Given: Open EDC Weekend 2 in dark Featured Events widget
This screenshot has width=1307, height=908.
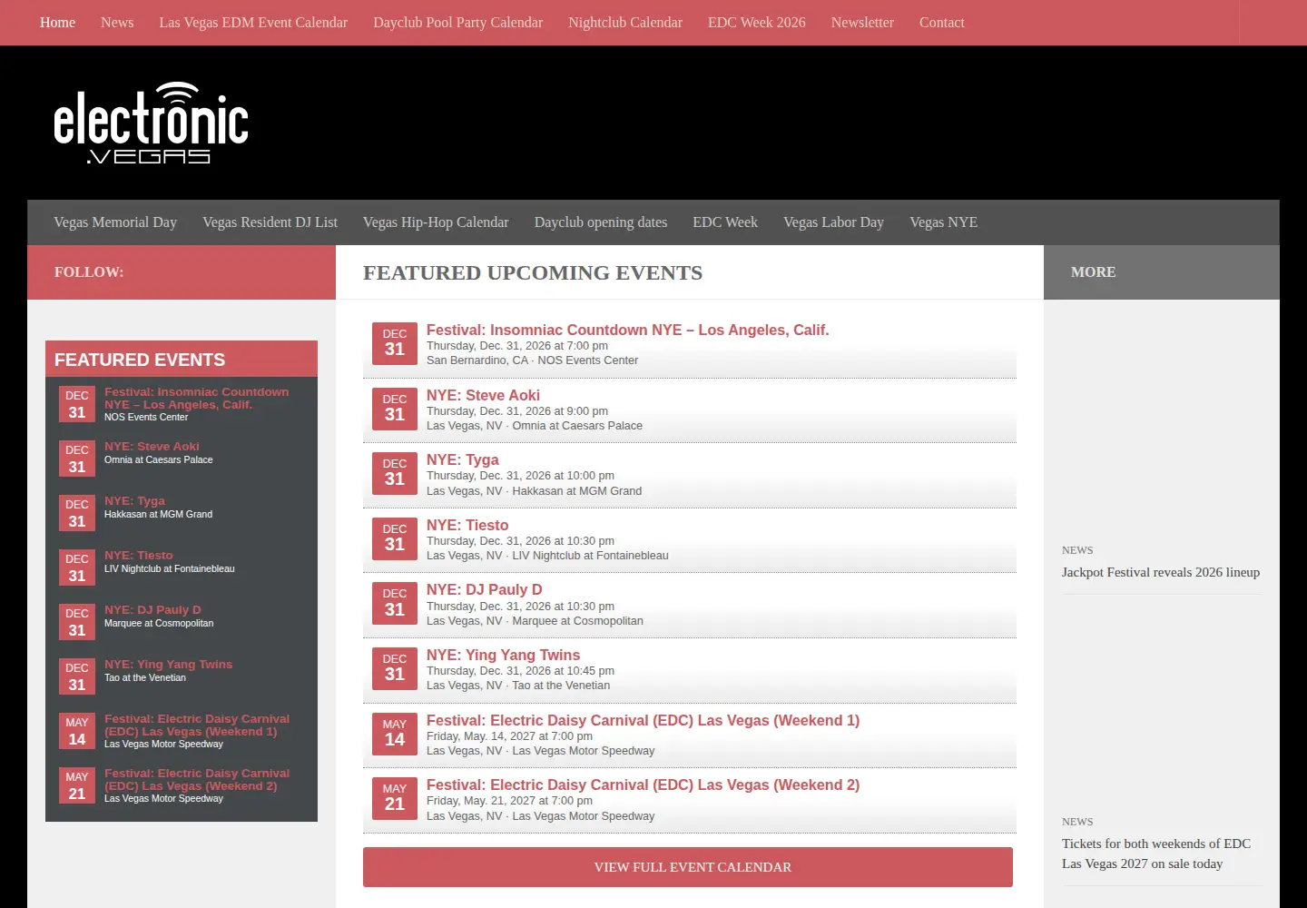Looking at the screenshot, I should click(197, 780).
